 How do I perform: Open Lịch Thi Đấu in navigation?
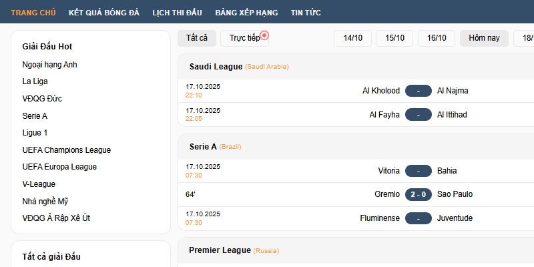[x=177, y=13]
